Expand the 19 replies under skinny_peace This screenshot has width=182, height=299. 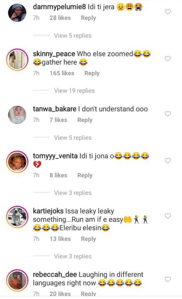point(74,91)
